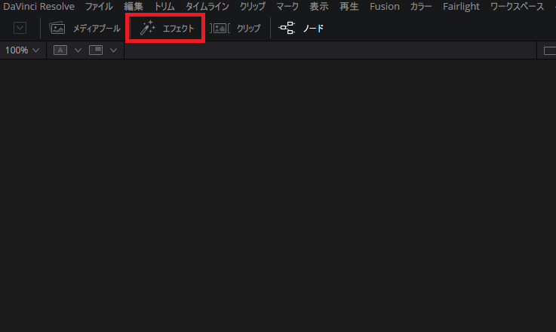556x332 pixels.
Task: Click the ノード text button
Action: point(314,29)
